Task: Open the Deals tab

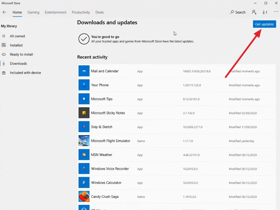Action: coord(99,12)
